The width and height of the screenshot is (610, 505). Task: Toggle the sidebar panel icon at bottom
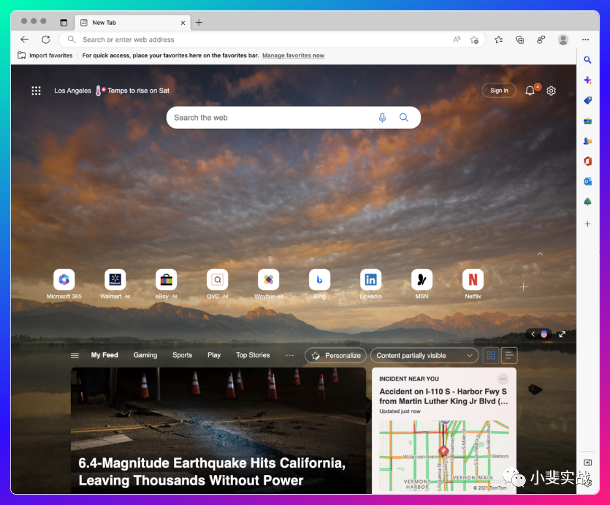(x=587, y=463)
